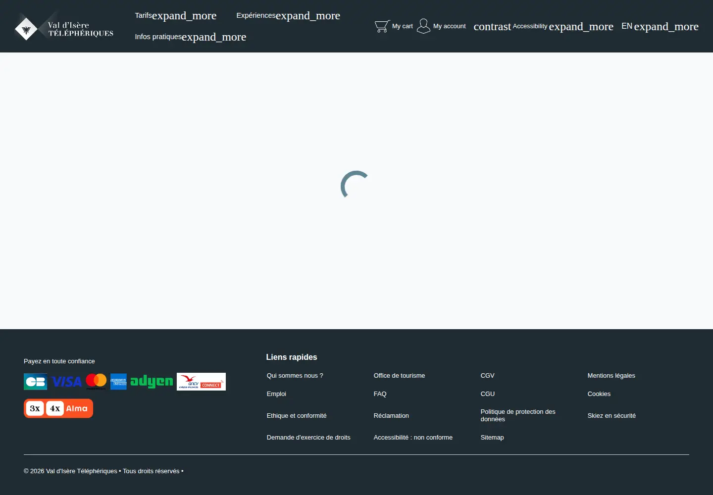
Task: Click the Liens rapides heading
Action: [x=292, y=357]
